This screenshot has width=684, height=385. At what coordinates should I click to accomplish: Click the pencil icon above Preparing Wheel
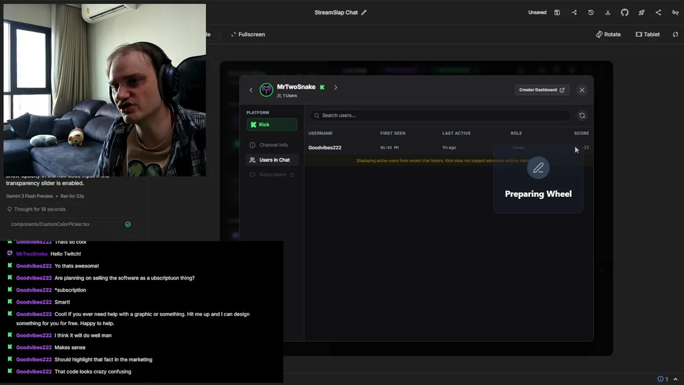[538, 168]
